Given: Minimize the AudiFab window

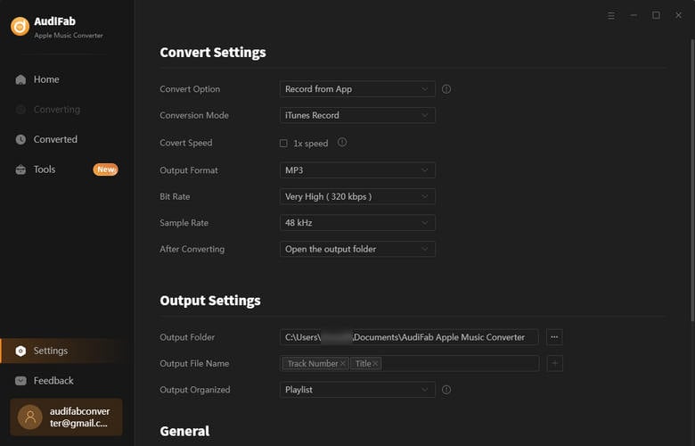Looking at the screenshot, I should (x=634, y=15).
